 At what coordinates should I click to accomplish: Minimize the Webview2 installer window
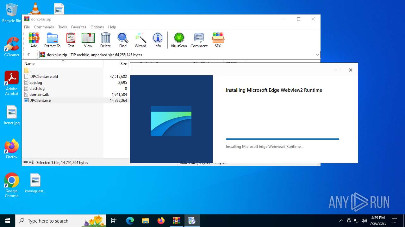338,70
